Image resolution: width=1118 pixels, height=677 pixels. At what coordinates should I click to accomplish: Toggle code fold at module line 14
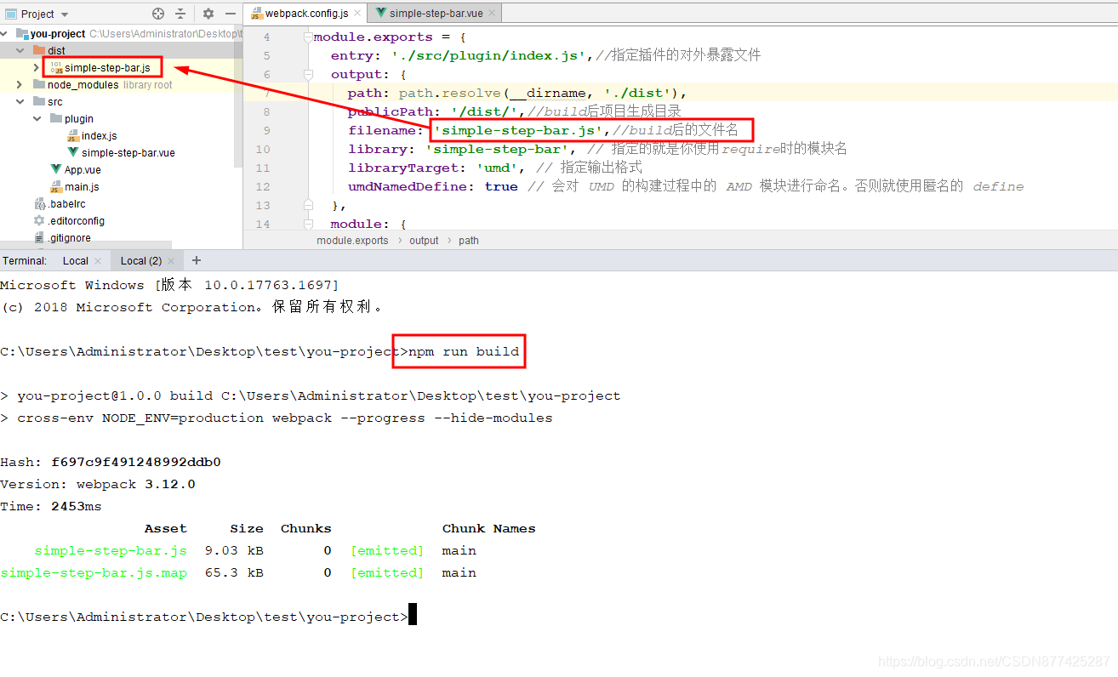308,224
